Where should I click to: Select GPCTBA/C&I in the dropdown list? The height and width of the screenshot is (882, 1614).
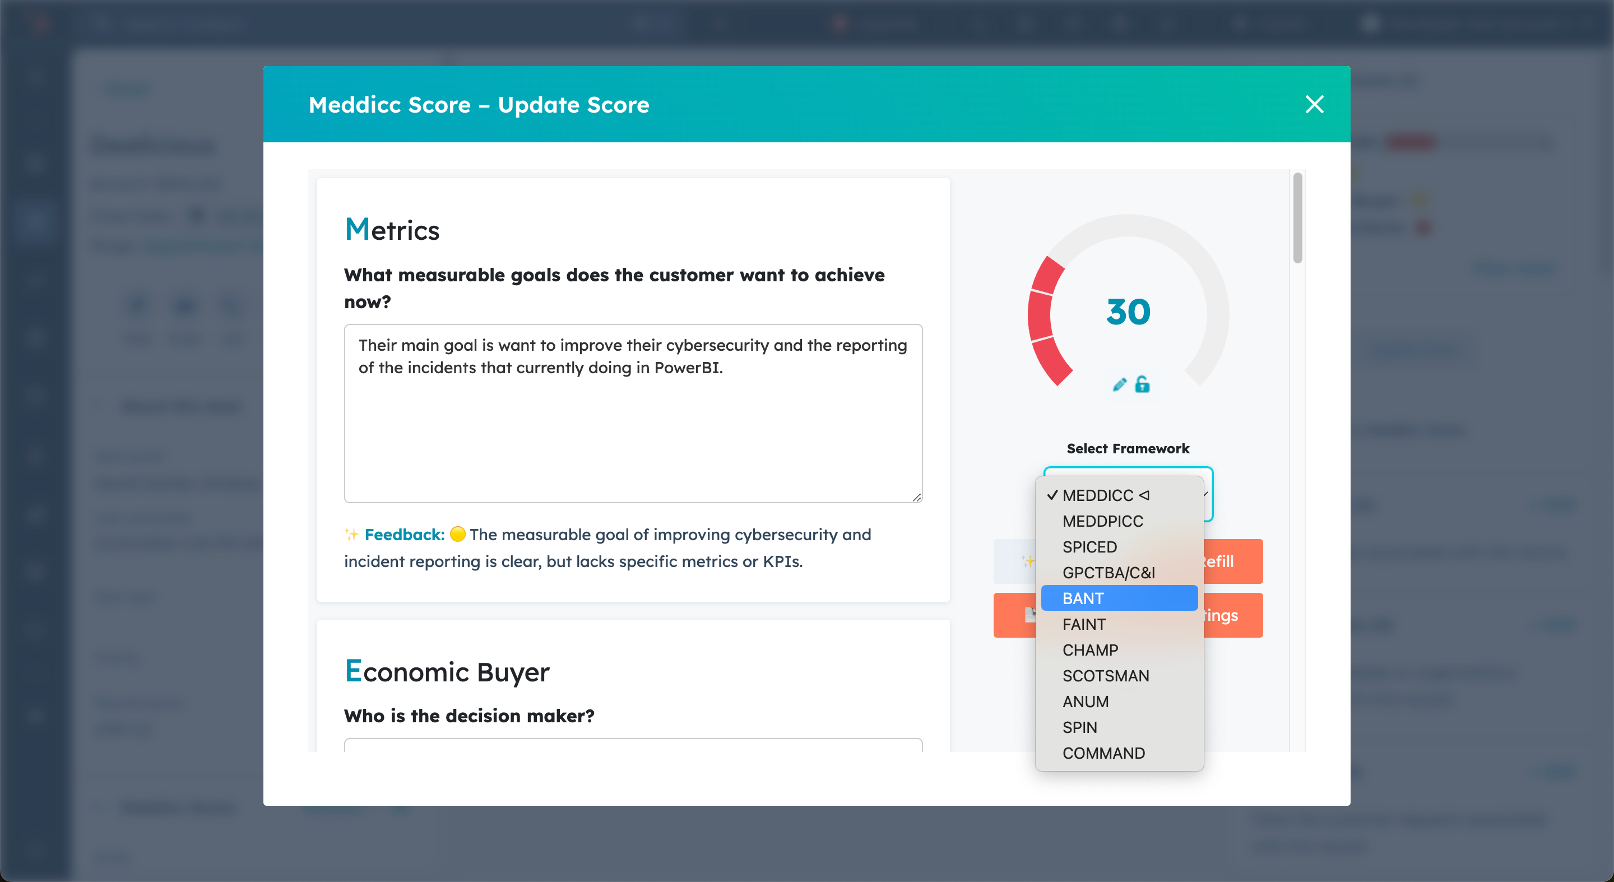1109,573
